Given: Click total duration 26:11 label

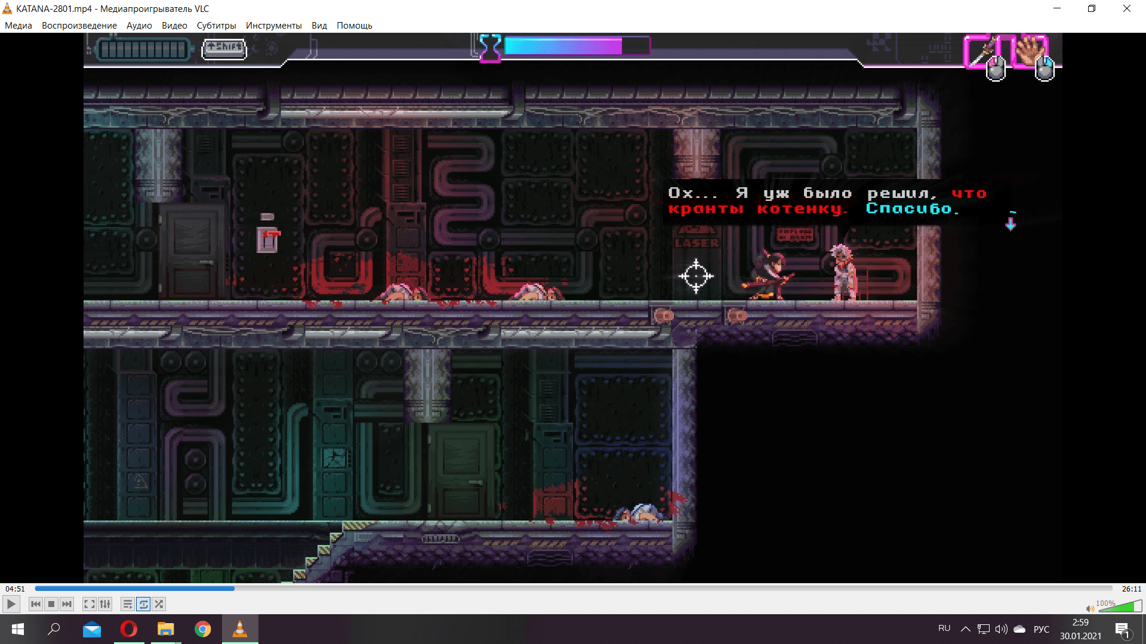Looking at the screenshot, I should (1131, 589).
